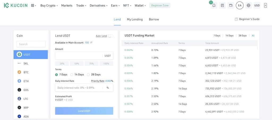Image resolution: width=272 pixels, height=120 pixels.
Task: Filter funding market by 7 Days
Action: click(x=217, y=36)
